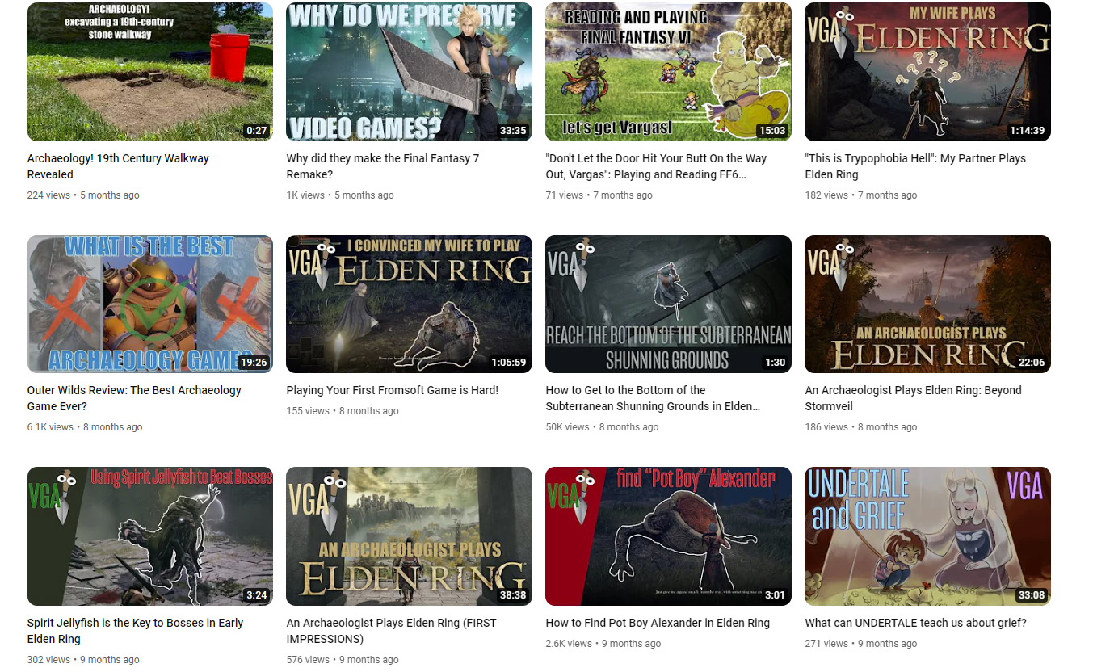
Task: Click '576 views • 9 months ago' text
Action: pos(343,660)
